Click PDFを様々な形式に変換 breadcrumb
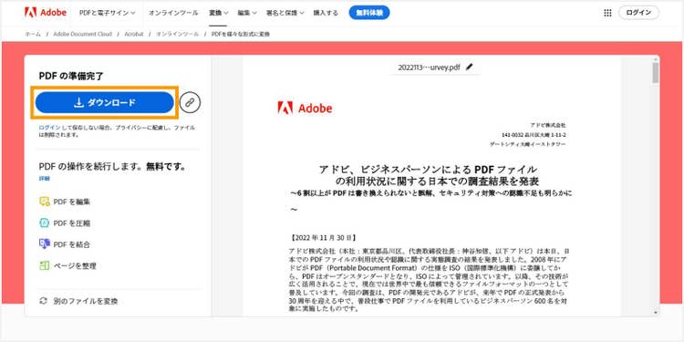 [x=241, y=34]
